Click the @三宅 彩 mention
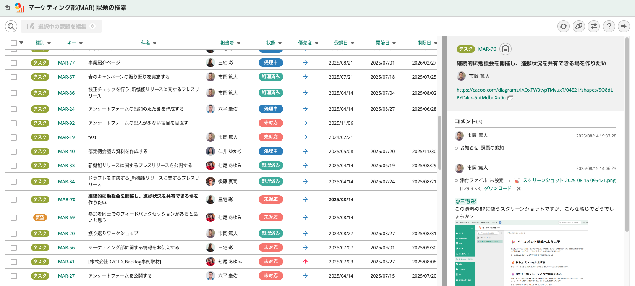This screenshot has height=286, width=635. pyautogui.click(x=466, y=201)
